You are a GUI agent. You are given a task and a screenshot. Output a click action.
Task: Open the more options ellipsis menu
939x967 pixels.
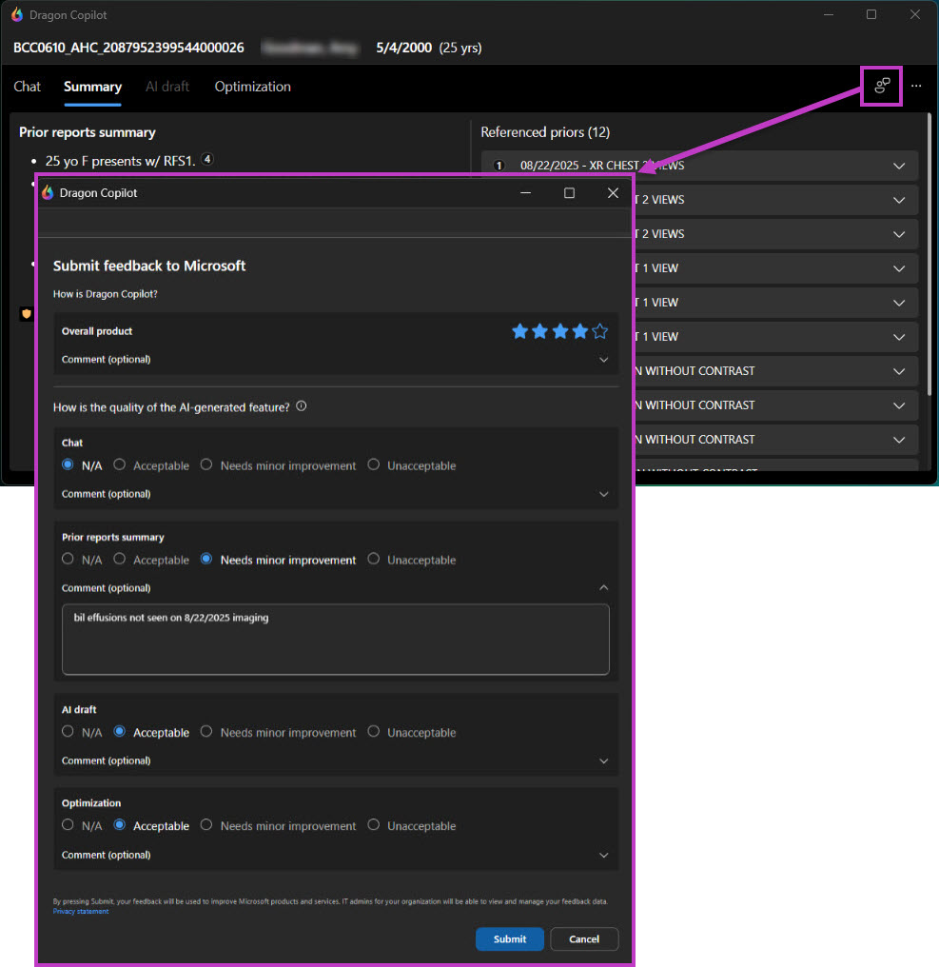916,86
